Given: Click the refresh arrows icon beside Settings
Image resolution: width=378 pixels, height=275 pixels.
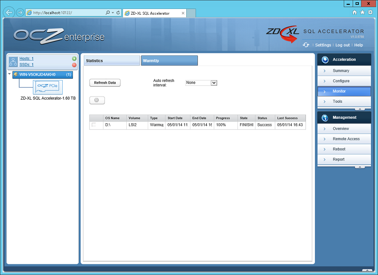Looking at the screenshot, I should tap(306, 45).
